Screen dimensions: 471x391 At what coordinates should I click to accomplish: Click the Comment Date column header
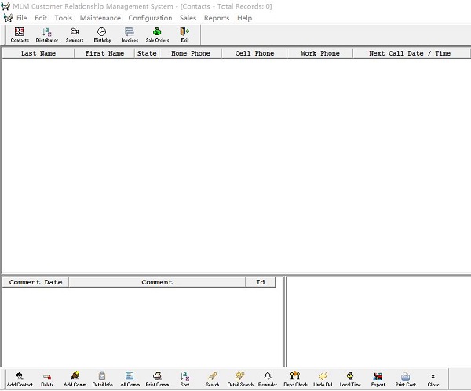coord(35,282)
